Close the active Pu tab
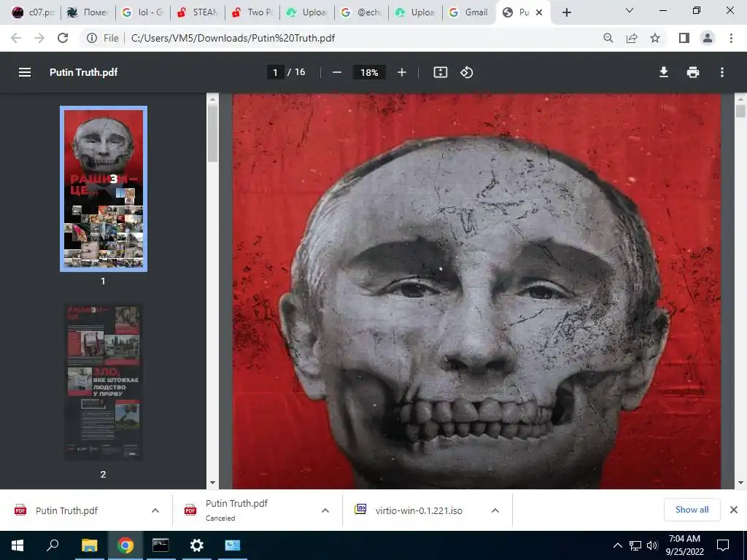 pyautogui.click(x=539, y=13)
